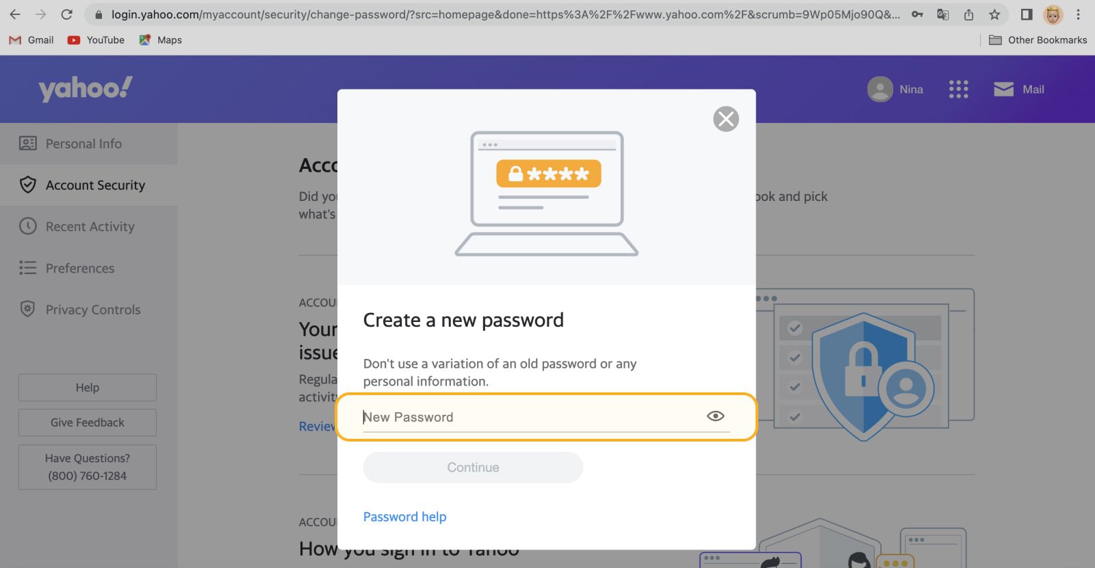
Task: Open the Gmail bookmark
Action: 31,40
